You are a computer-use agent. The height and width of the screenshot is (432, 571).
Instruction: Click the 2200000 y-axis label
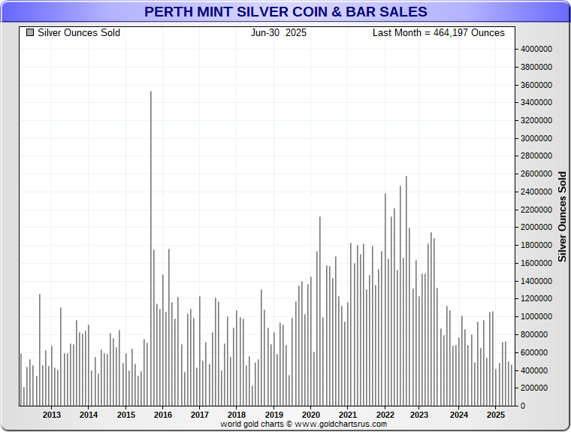[536, 210]
